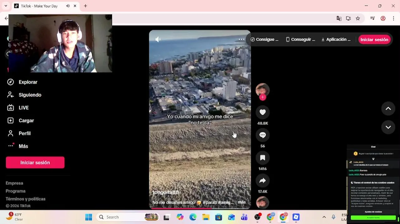Mute the TikTok video with speaker icon

(x=158, y=40)
